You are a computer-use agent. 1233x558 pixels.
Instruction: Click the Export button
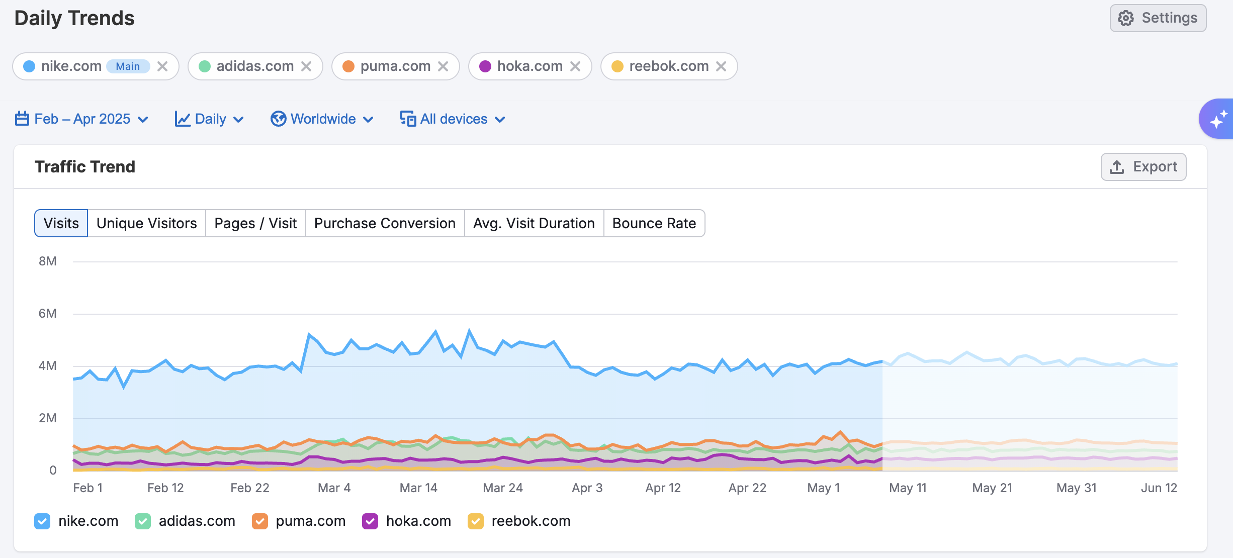point(1143,167)
